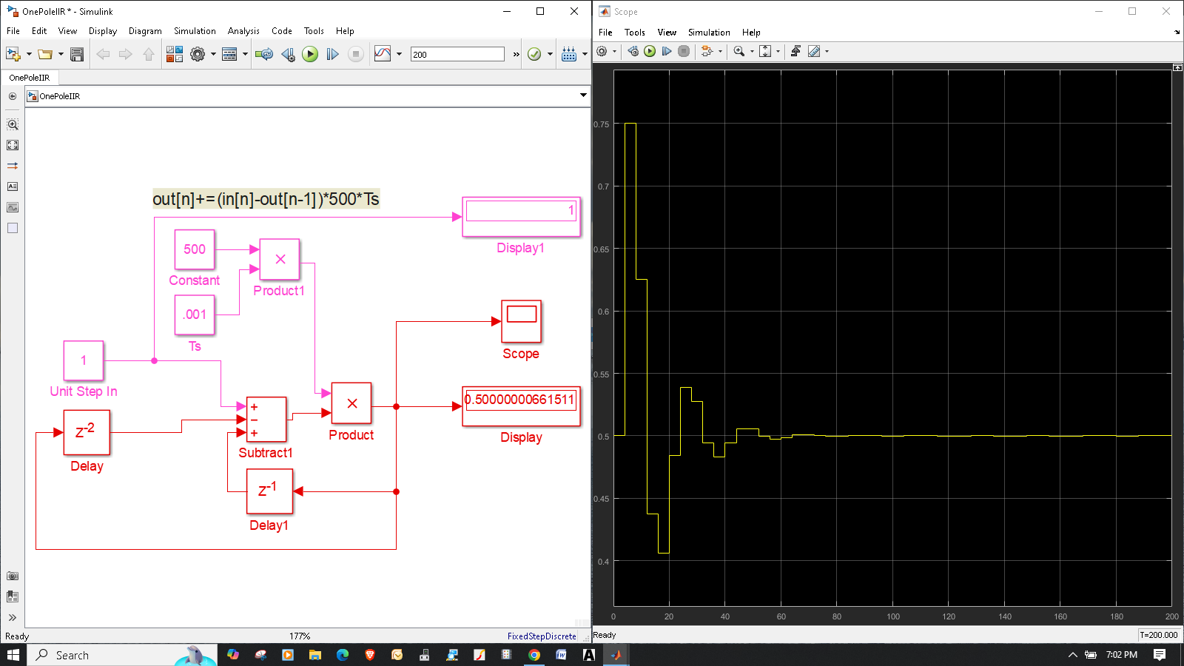The height and width of the screenshot is (666, 1184).
Task: Expand the Scope zoom options dropdown arrow
Action: (x=752, y=51)
